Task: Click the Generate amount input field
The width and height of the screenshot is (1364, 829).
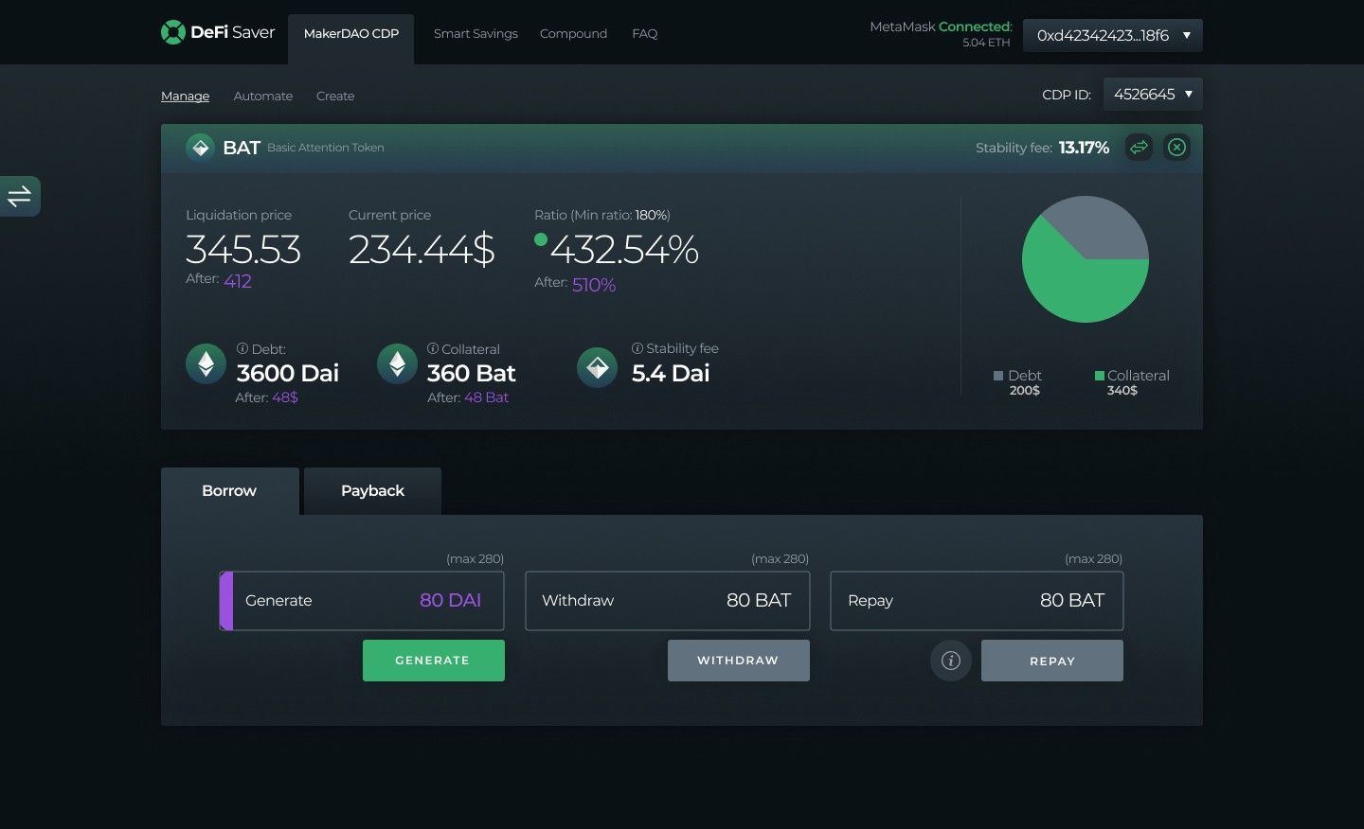Action: 362,601
